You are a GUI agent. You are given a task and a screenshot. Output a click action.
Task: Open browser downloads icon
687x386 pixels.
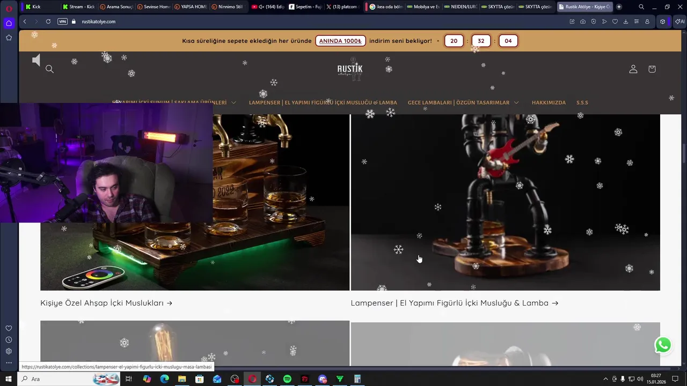(x=626, y=21)
